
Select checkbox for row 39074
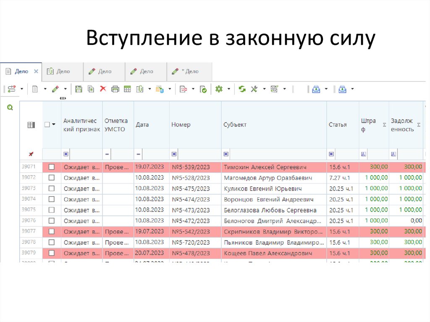52,199
